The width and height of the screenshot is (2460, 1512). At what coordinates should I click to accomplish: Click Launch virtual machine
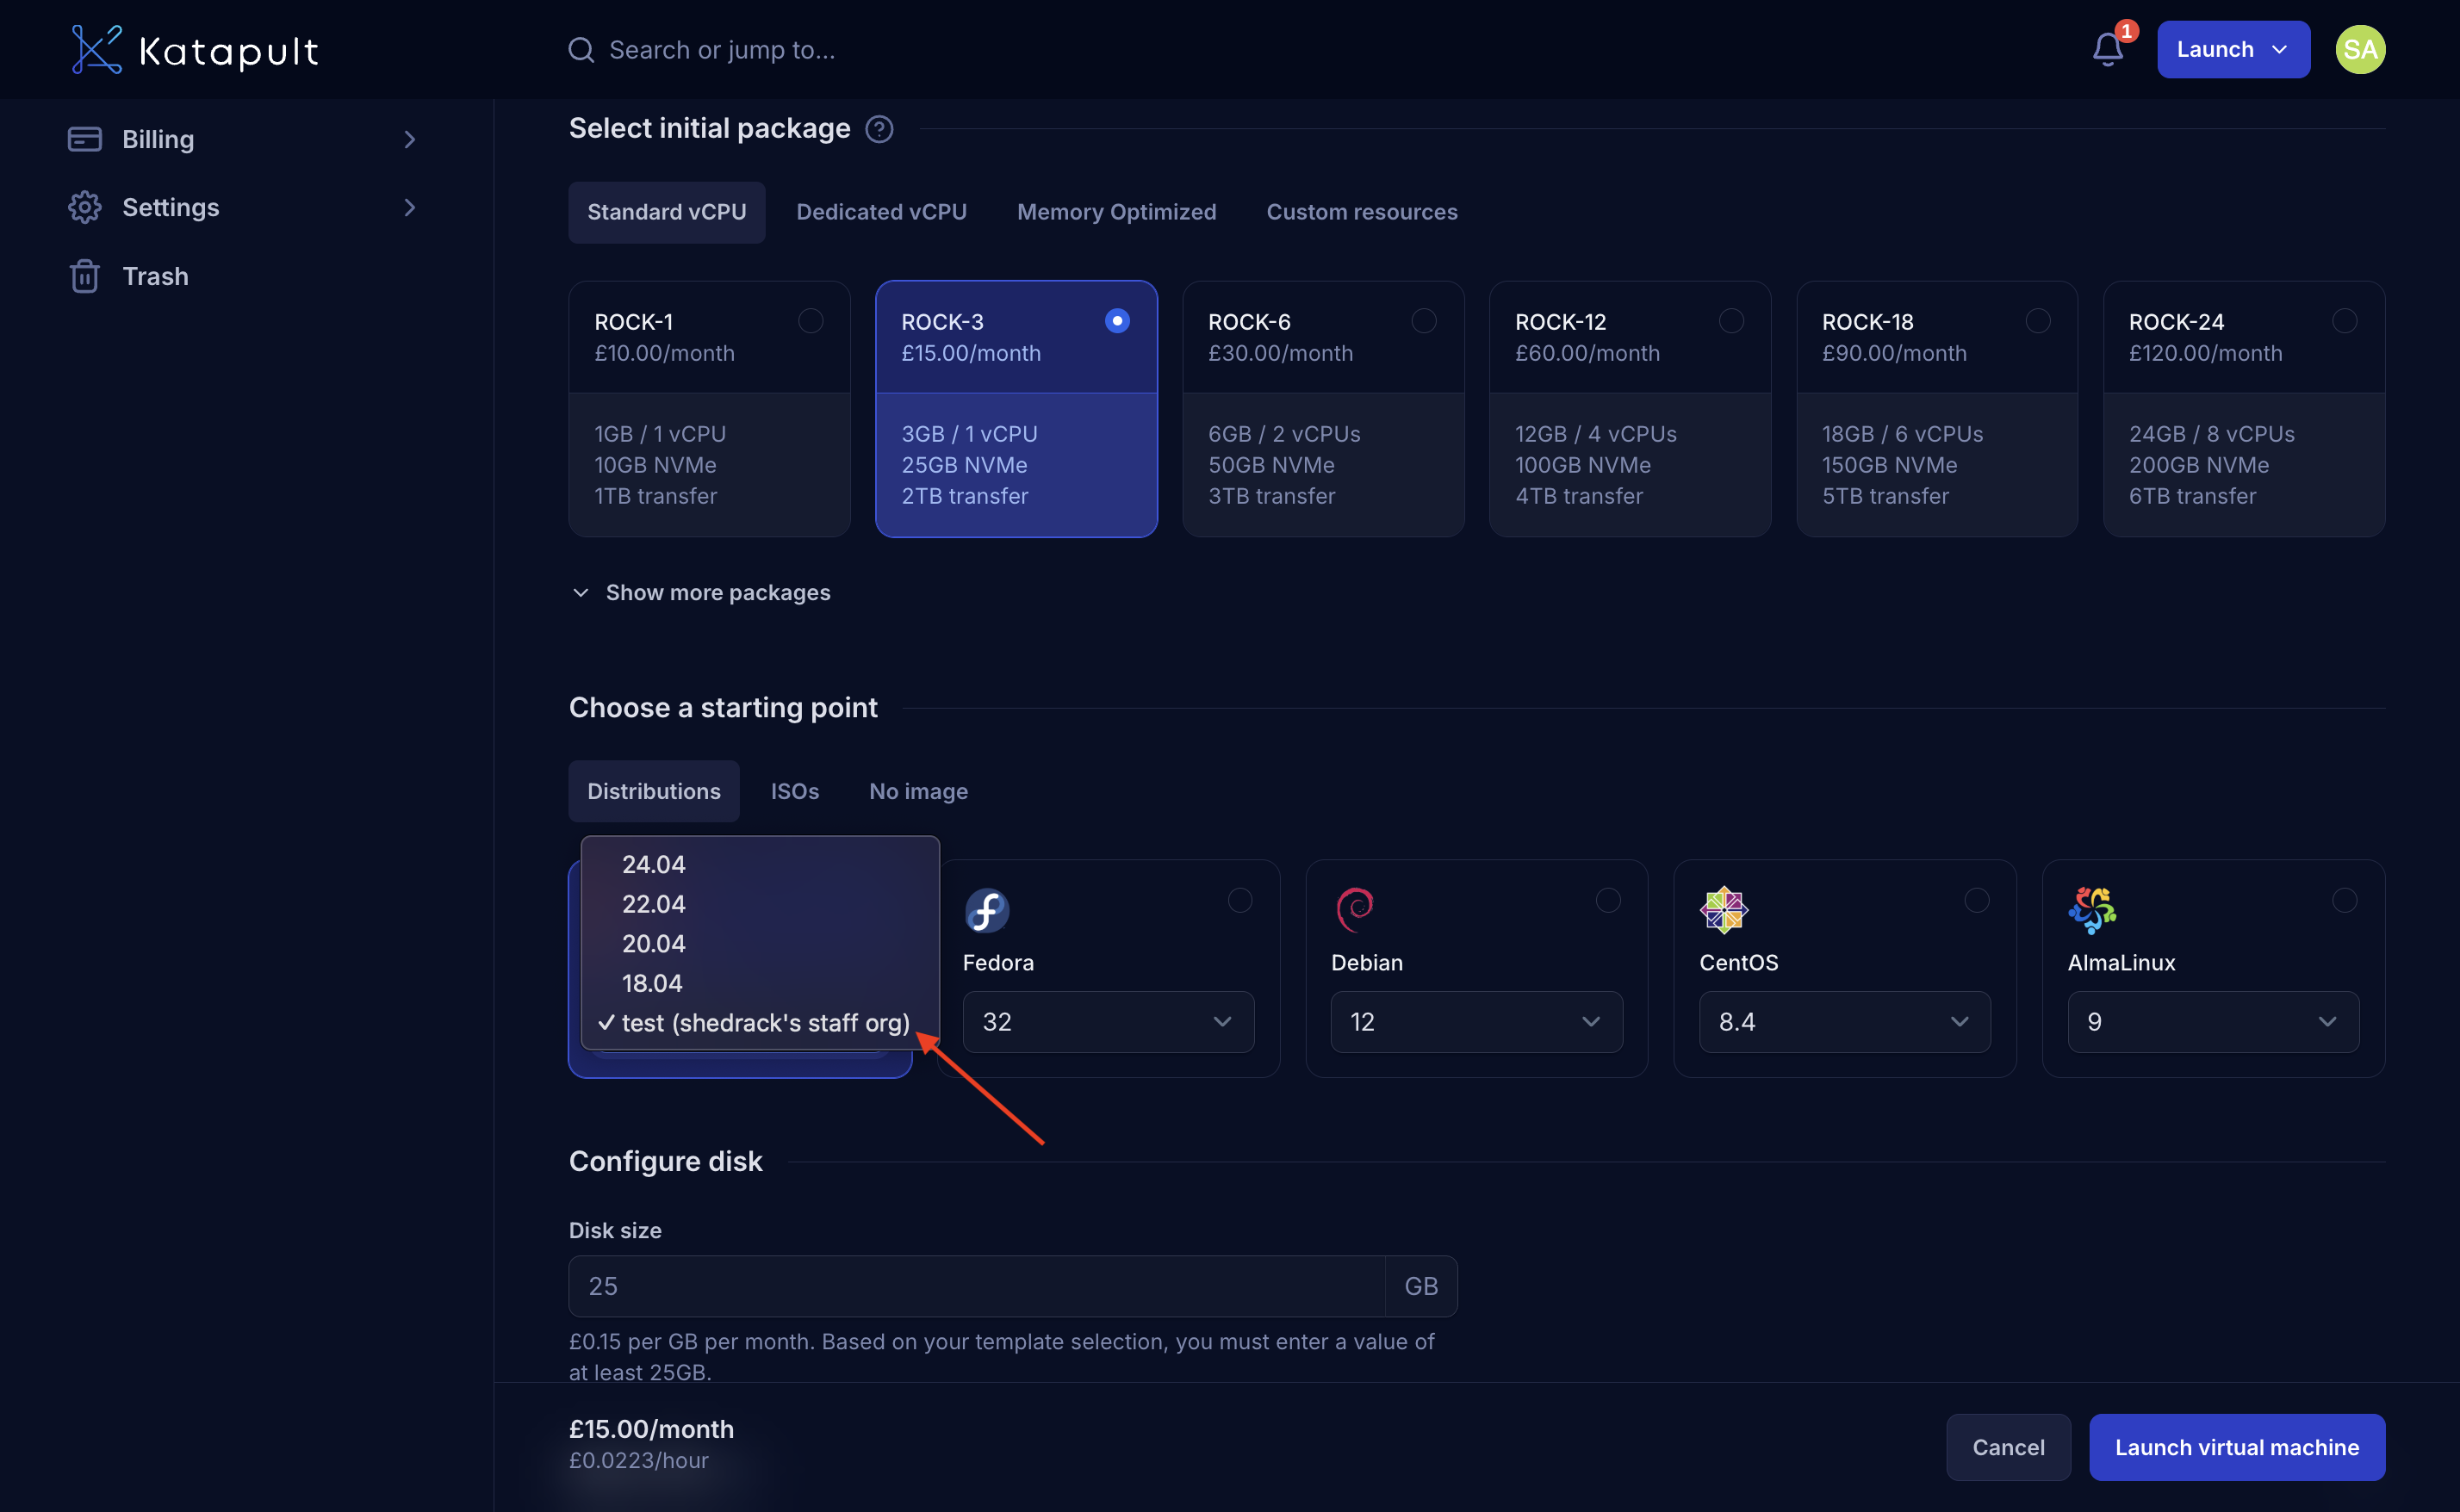pos(2237,1447)
